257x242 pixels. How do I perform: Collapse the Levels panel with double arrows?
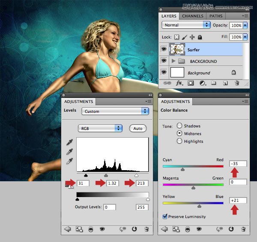[x=150, y=95]
